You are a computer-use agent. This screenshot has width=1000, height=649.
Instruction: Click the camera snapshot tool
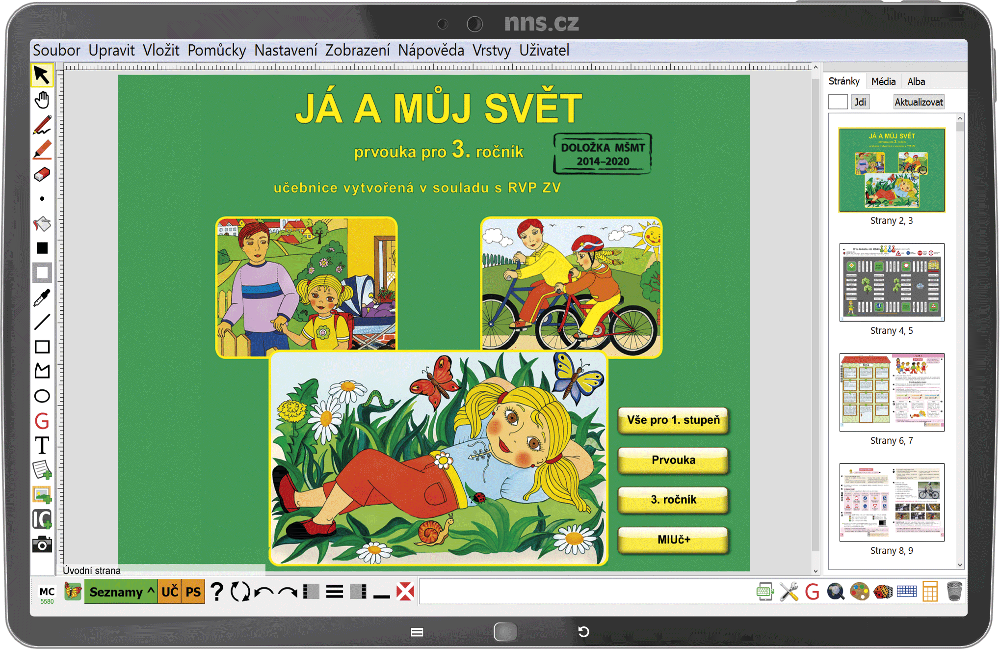(x=42, y=544)
